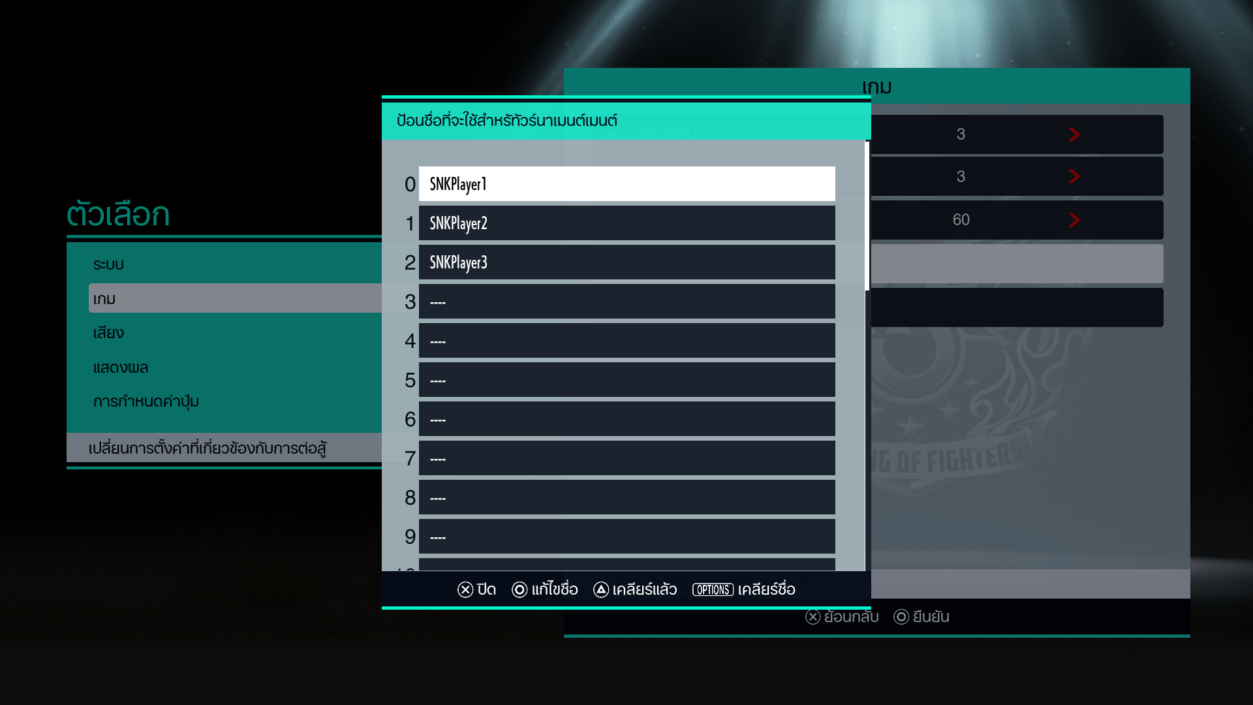Click the เกม panel title
1253x705 pixels.
click(876, 87)
